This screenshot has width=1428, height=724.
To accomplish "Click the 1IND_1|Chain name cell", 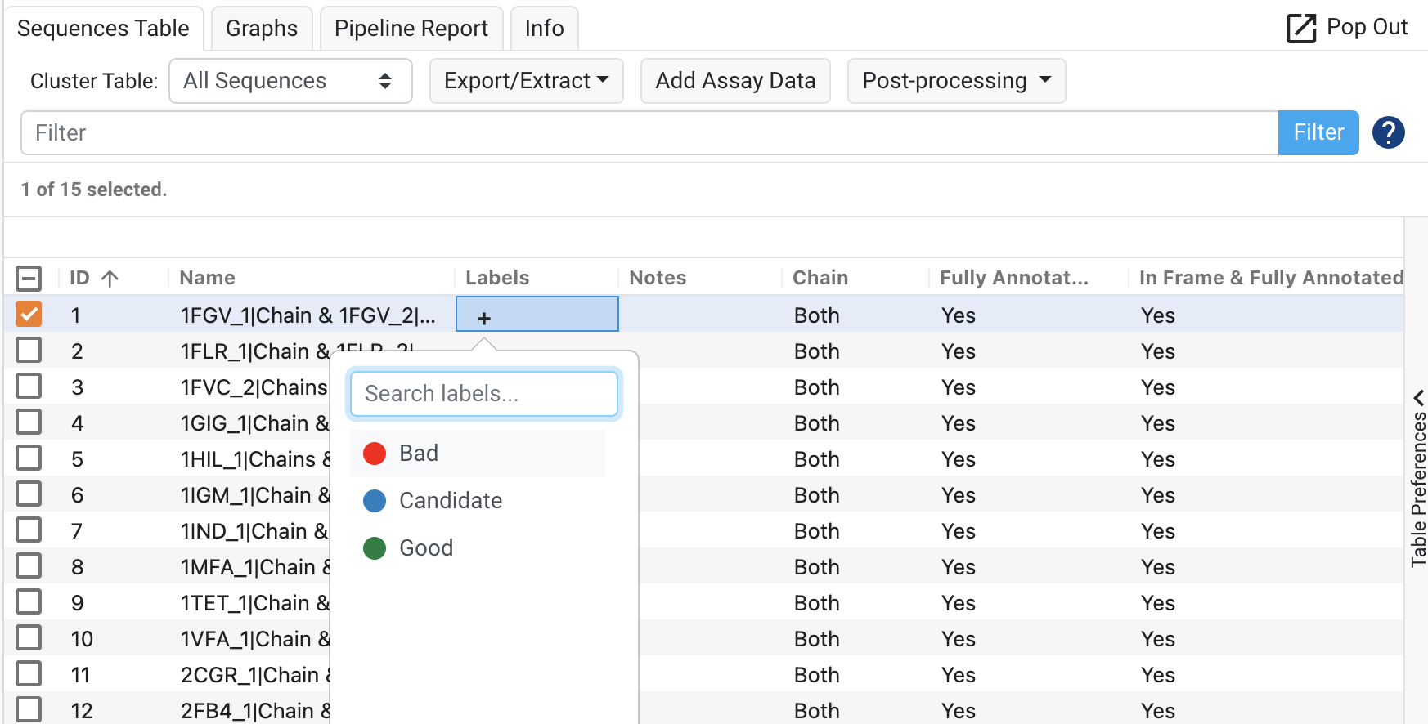I will [254, 531].
